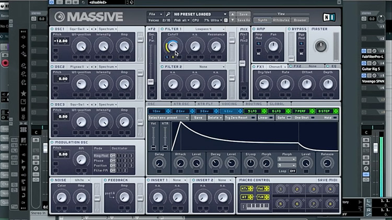Click the KTR envelope slider handle
Image resolution: width=392 pixels, height=220 pixels.
coord(165,148)
